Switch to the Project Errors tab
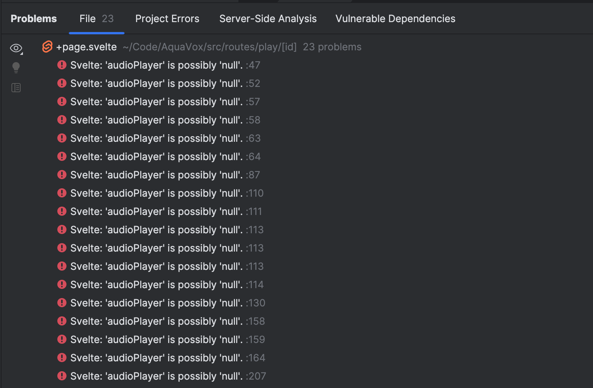 (167, 18)
